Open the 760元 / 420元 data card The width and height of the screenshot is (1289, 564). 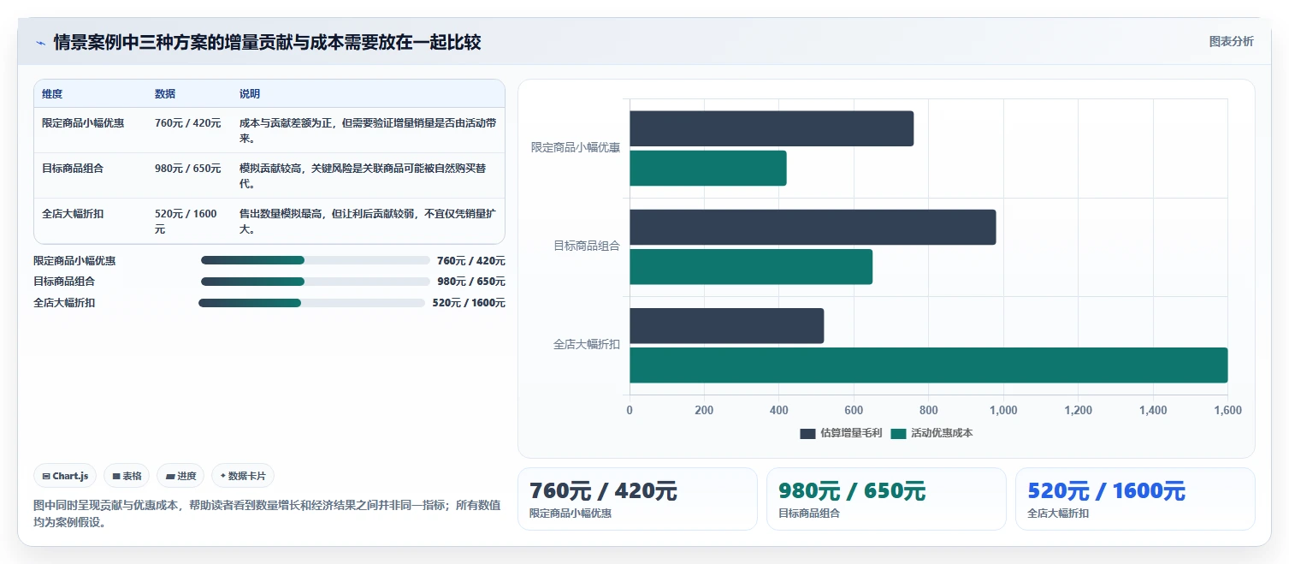637,499
